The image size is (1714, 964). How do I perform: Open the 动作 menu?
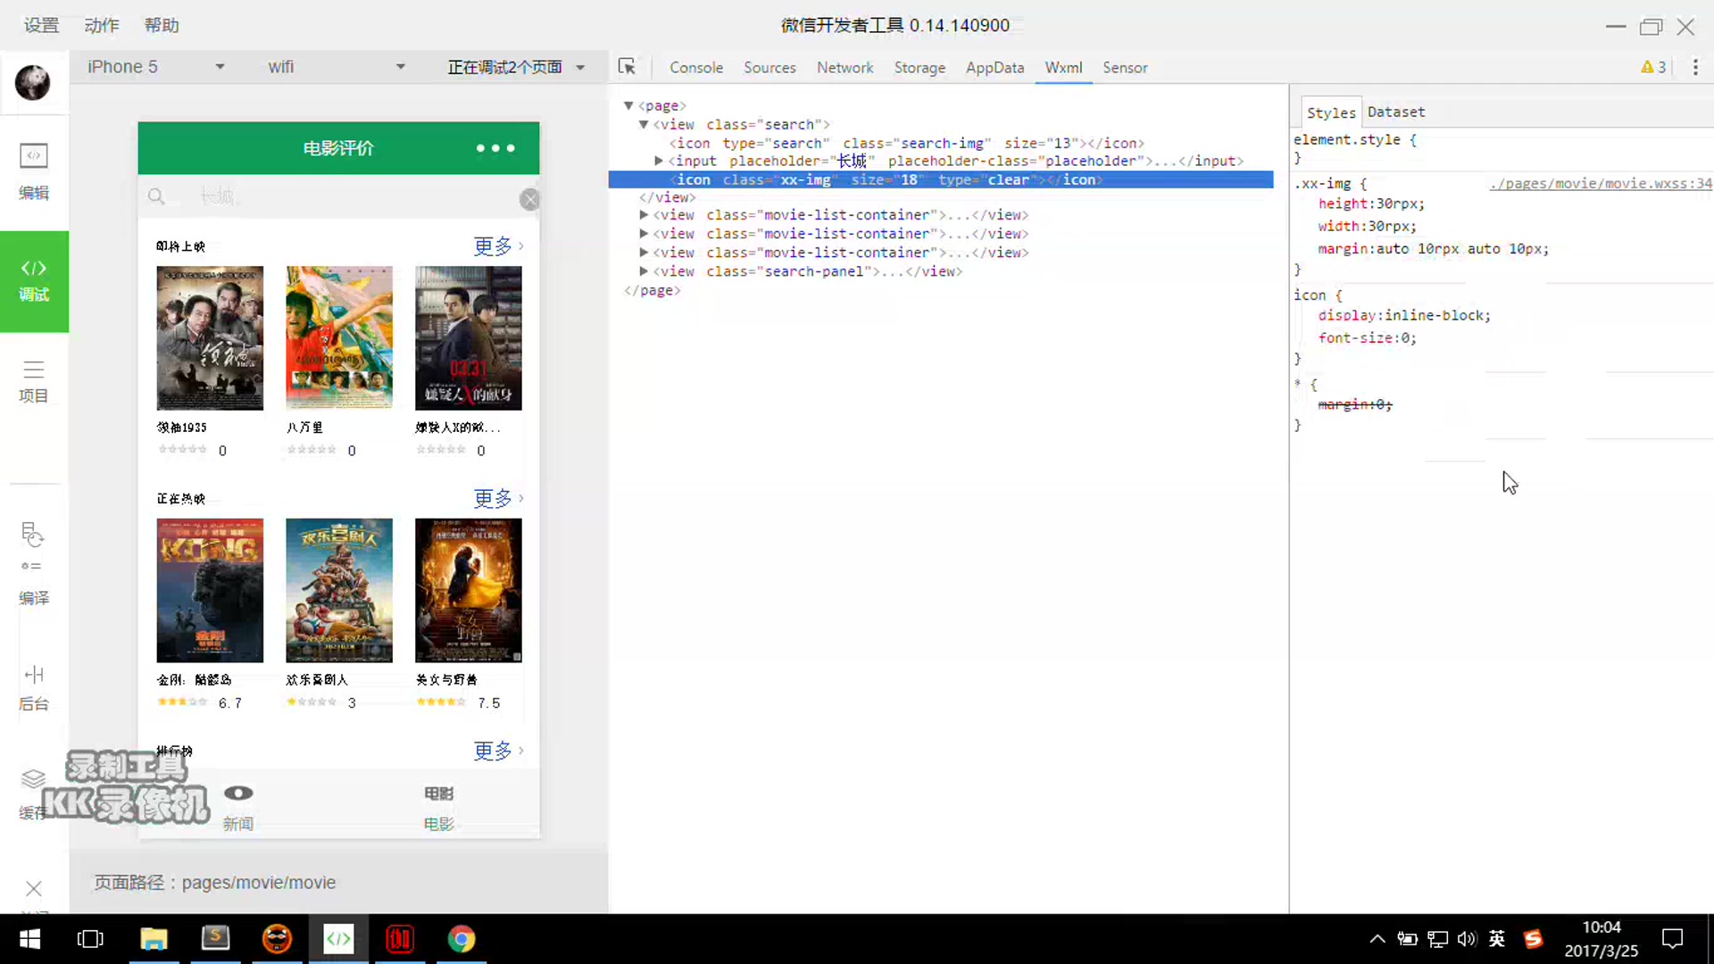coord(102,25)
